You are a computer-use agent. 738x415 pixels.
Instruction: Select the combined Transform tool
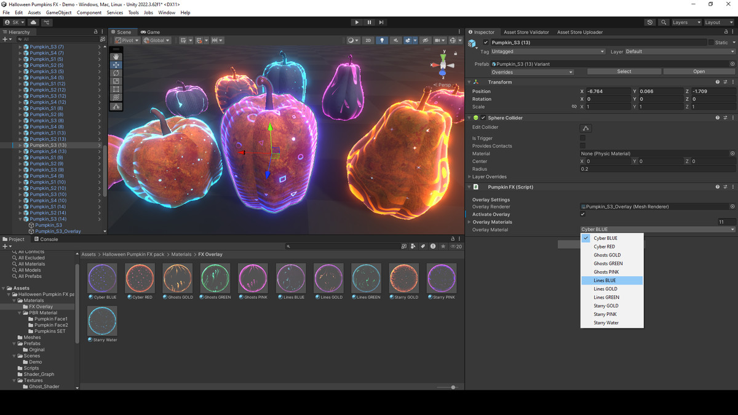click(x=116, y=97)
